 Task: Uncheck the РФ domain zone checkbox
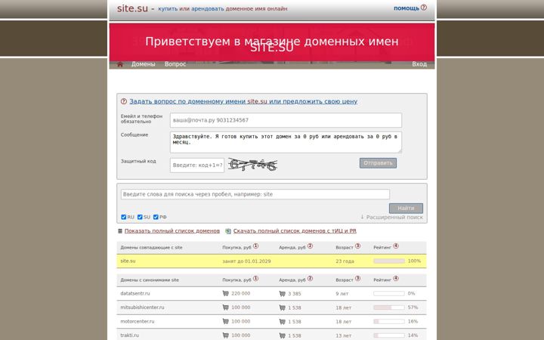[156, 217]
